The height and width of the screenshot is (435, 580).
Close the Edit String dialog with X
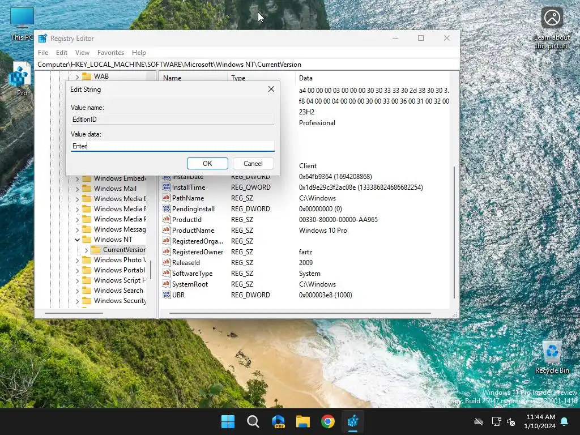pyautogui.click(x=271, y=89)
